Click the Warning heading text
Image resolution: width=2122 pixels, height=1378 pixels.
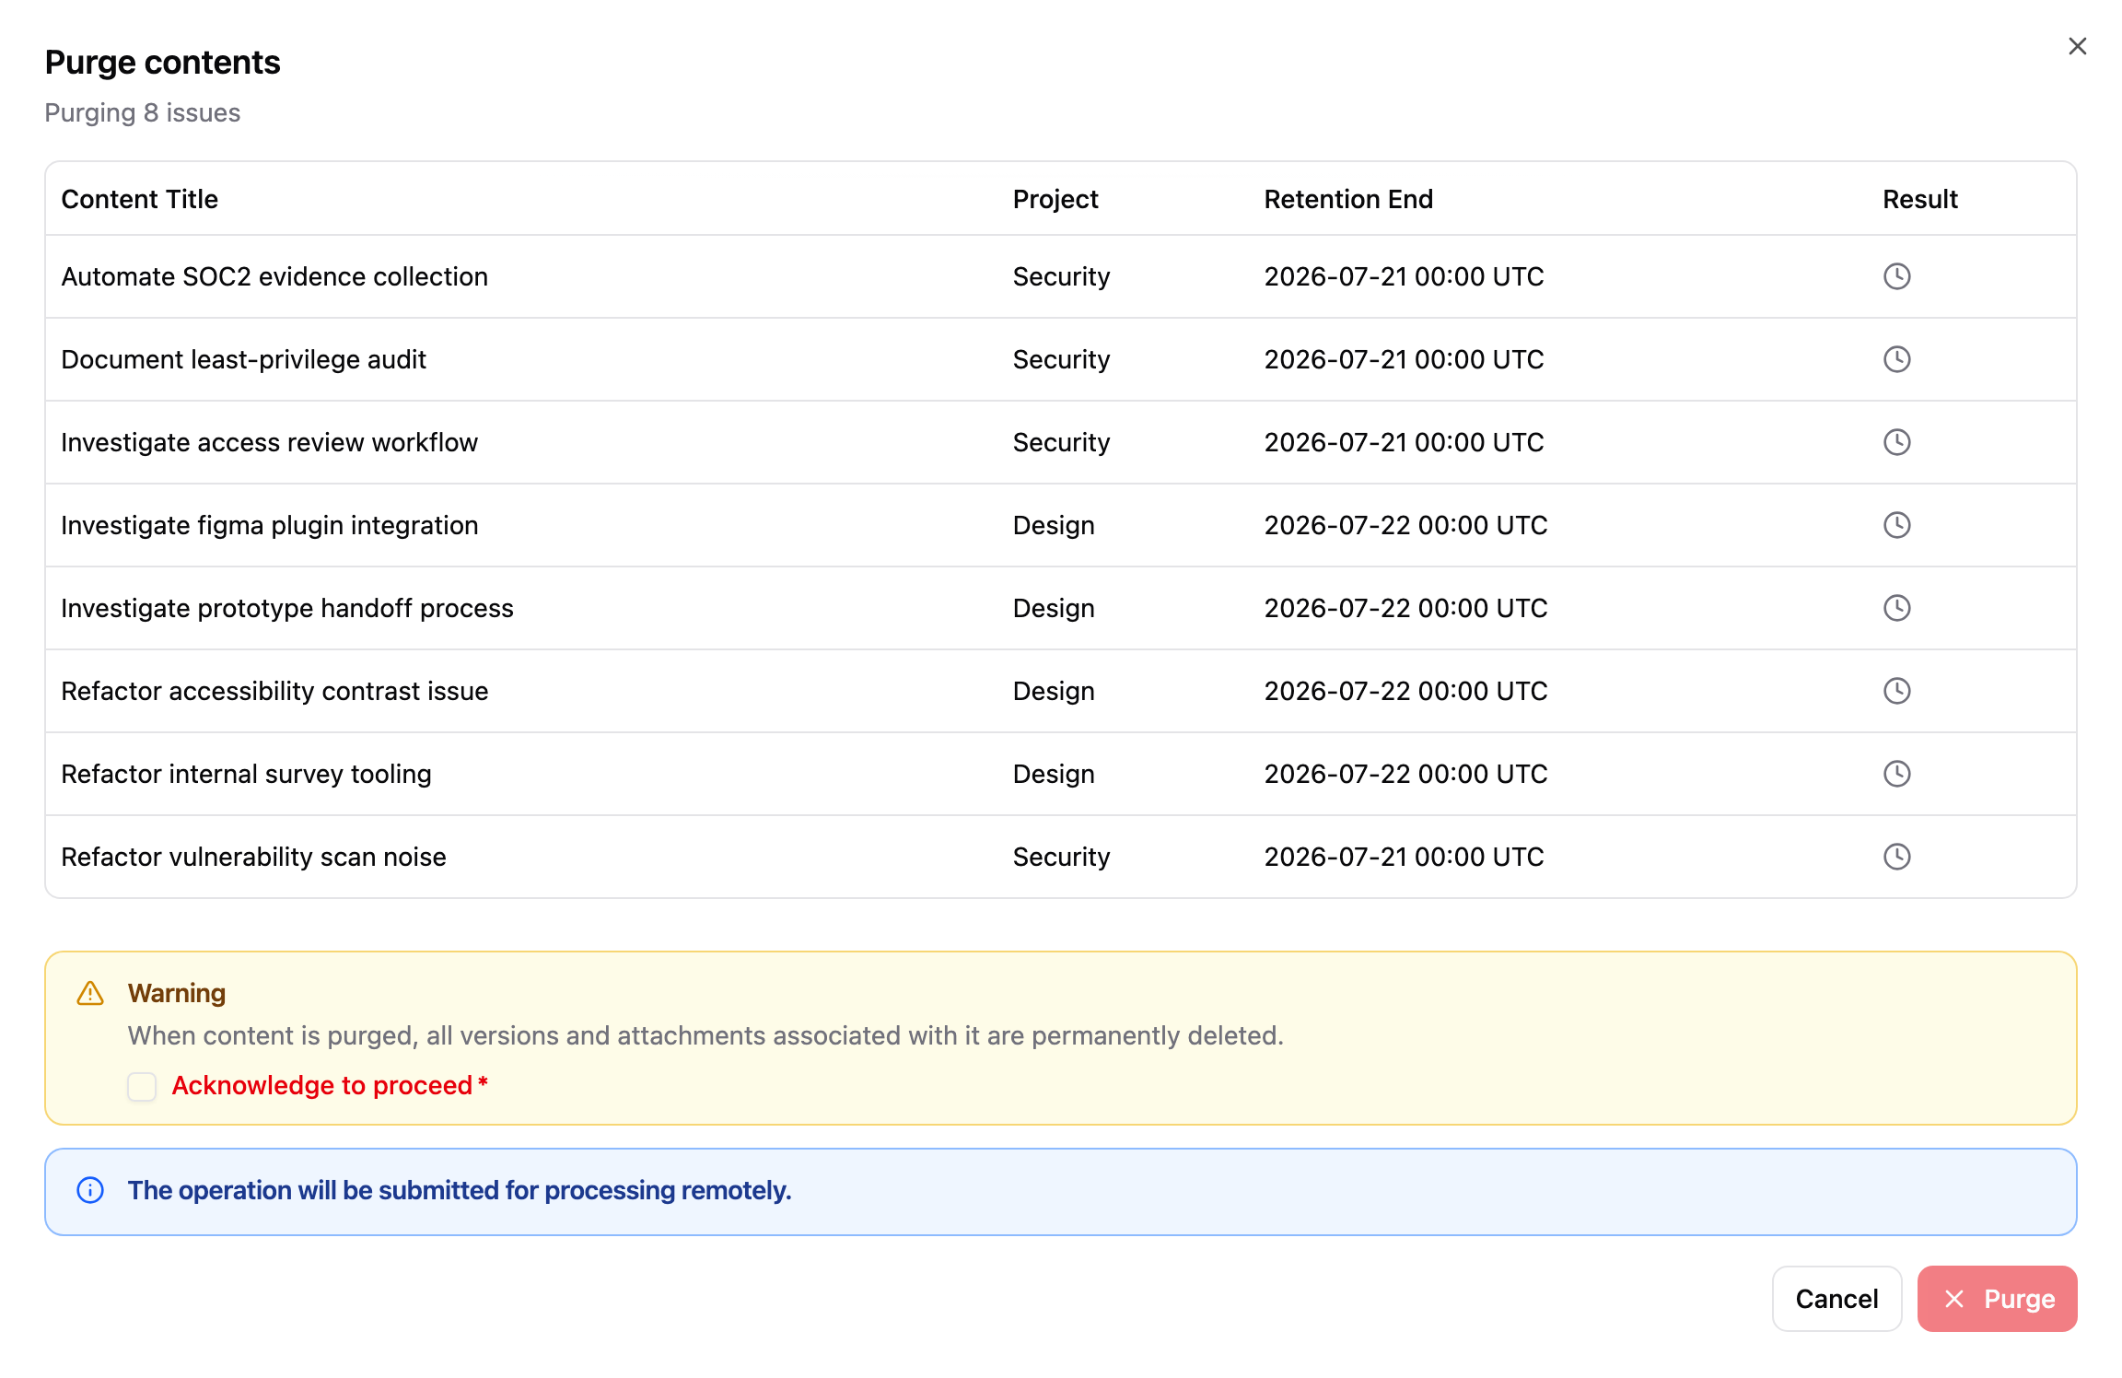pyautogui.click(x=177, y=993)
